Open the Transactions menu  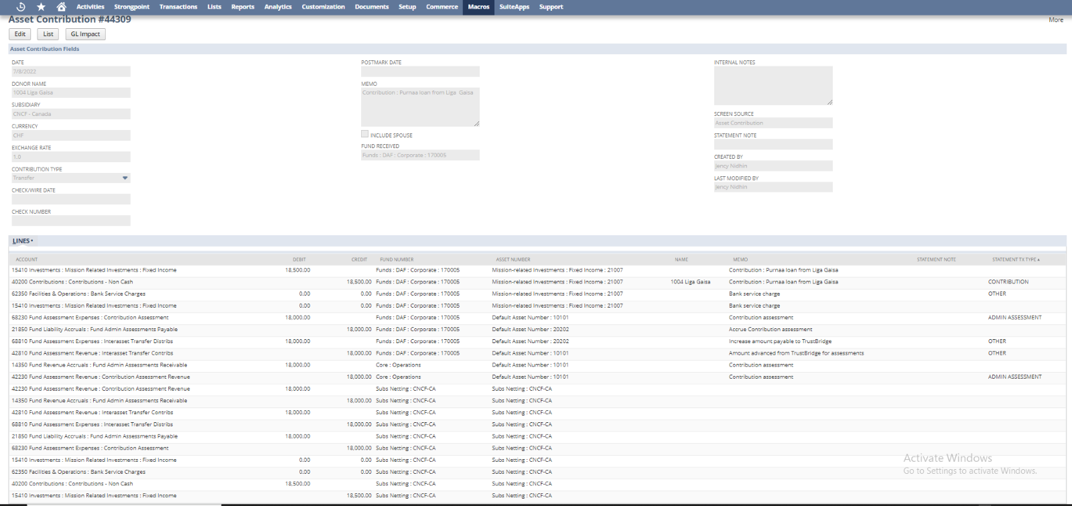click(x=178, y=7)
